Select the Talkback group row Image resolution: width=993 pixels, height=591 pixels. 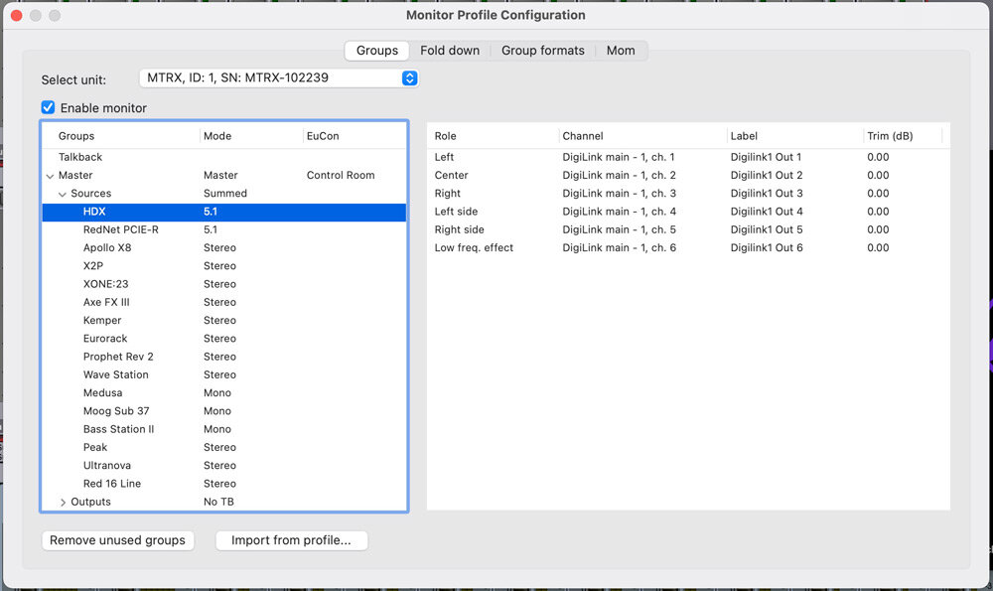[224, 157]
